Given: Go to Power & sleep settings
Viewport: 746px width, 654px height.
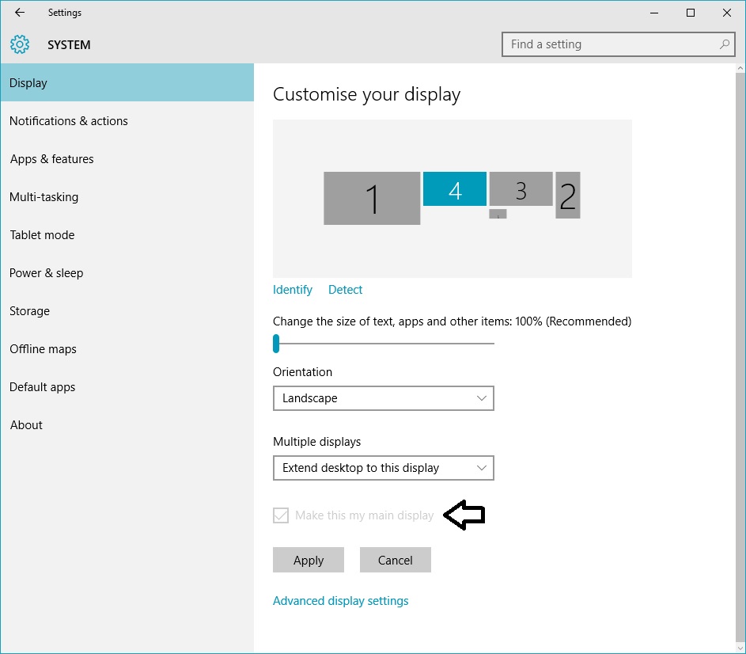Looking at the screenshot, I should click(x=47, y=273).
